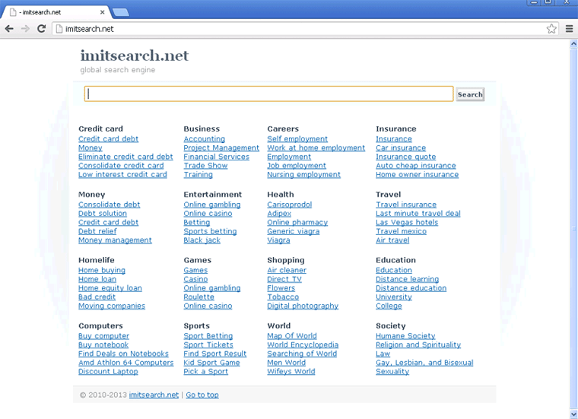Open the World Encyclopedia link
578x419 pixels.
point(303,345)
